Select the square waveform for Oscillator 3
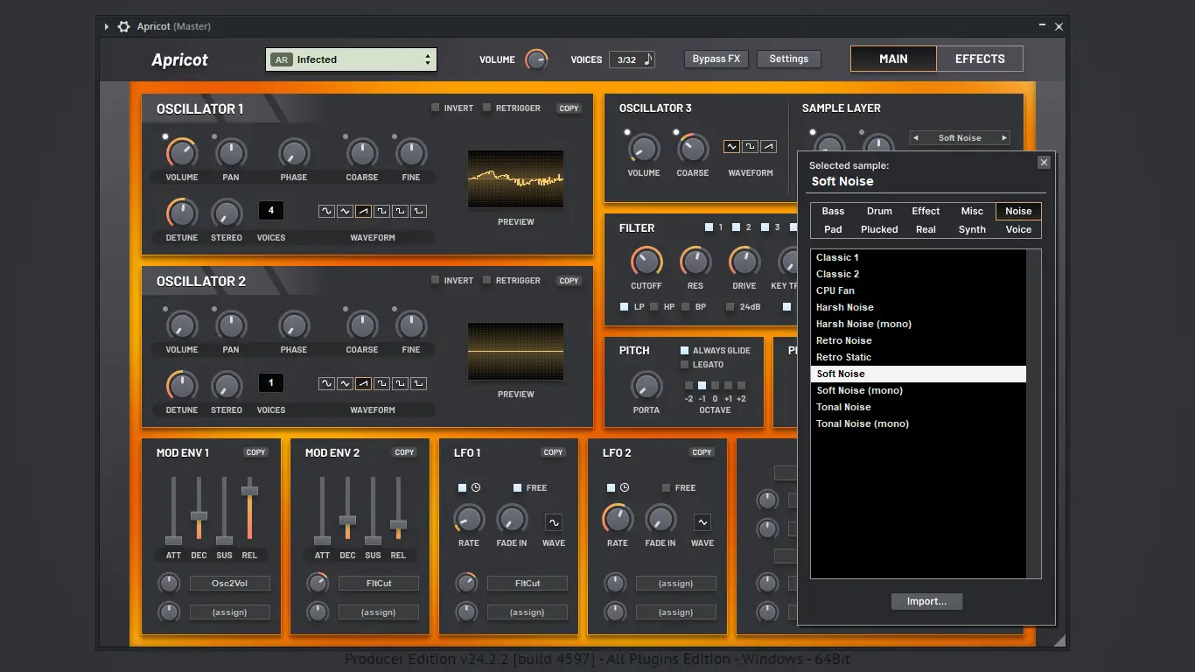The image size is (1195, 672). [x=750, y=146]
